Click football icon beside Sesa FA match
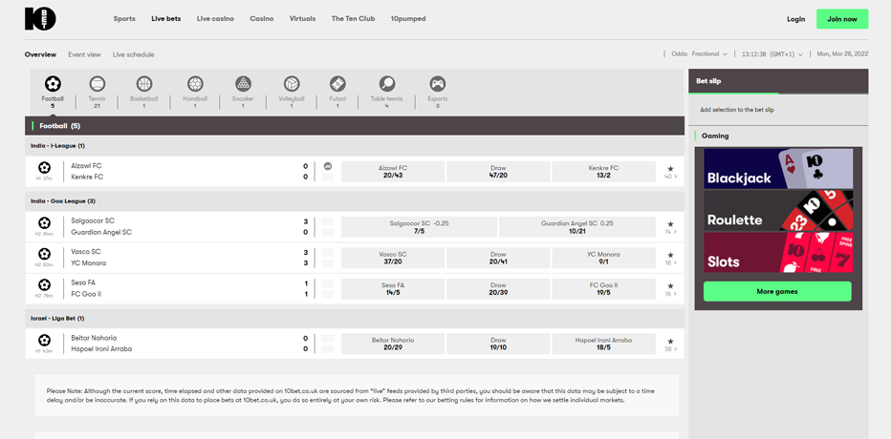891x439 pixels. [44, 284]
